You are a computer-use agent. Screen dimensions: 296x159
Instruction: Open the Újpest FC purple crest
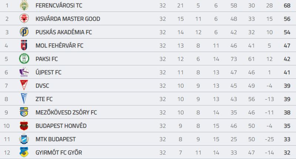pos(24,72)
